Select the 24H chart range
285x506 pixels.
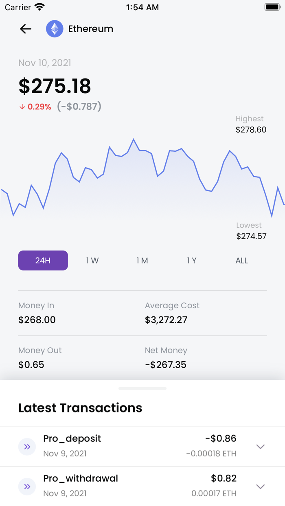point(43,260)
